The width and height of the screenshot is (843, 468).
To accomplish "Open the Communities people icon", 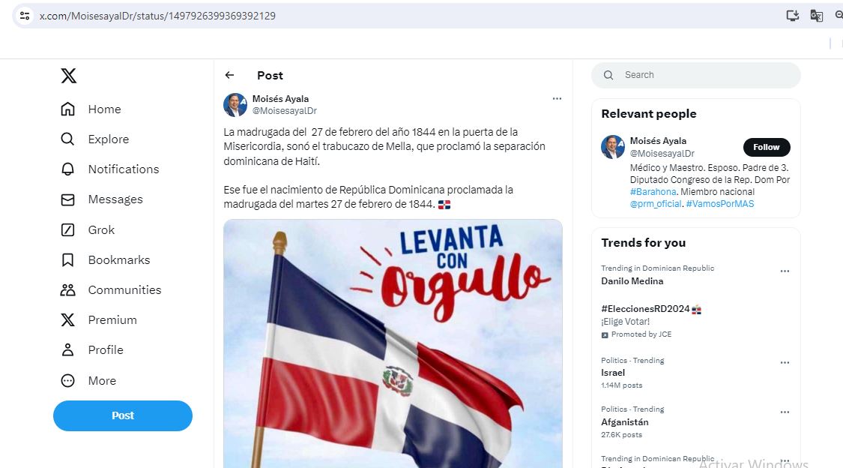I will pyautogui.click(x=67, y=290).
